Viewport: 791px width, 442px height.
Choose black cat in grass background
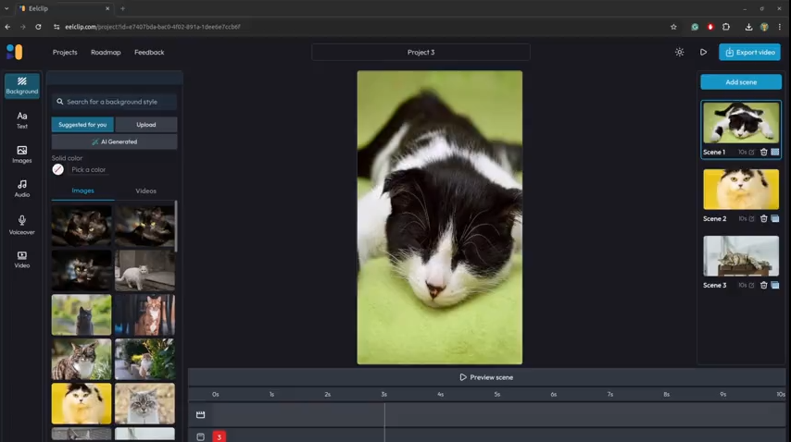[82, 315]
